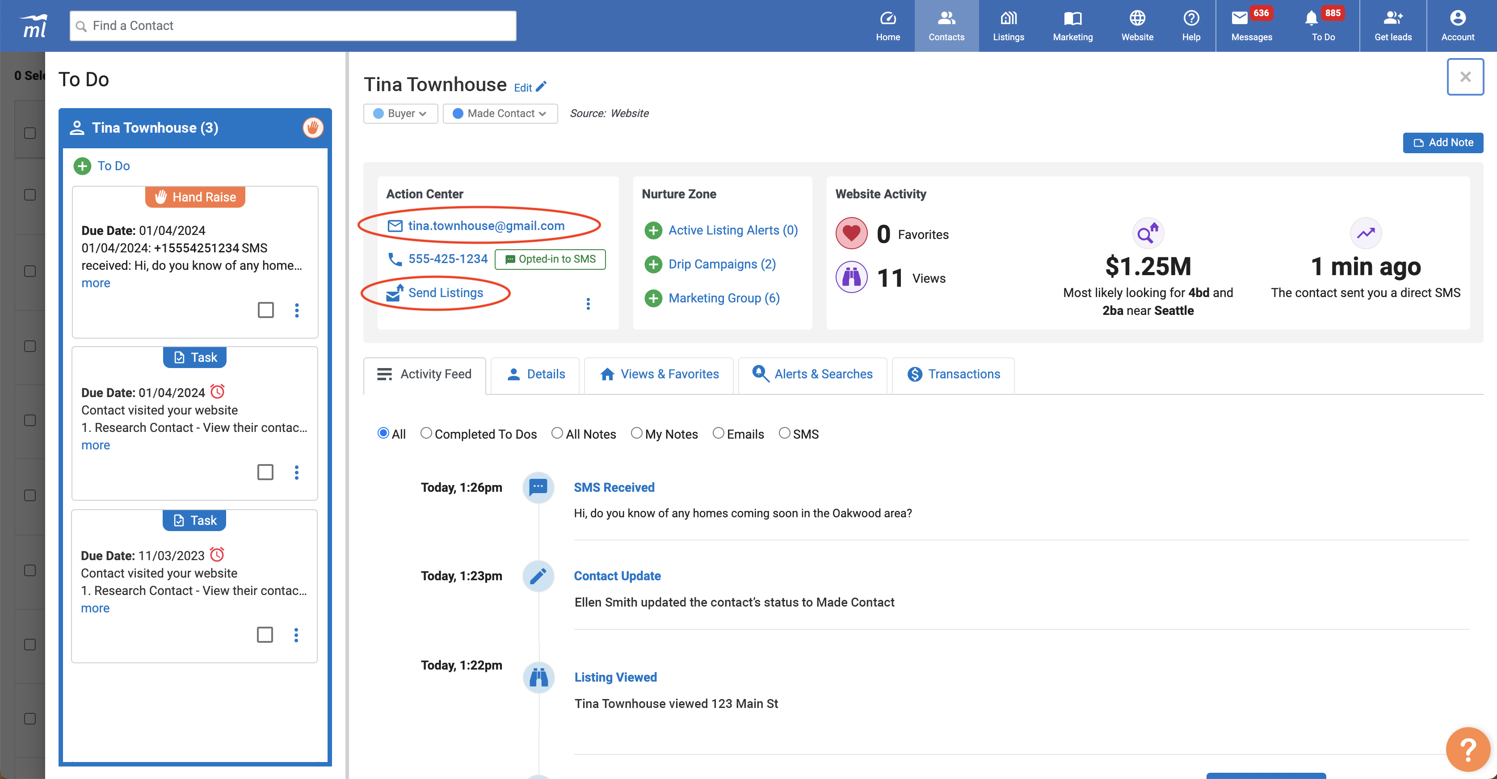Open Messages with 636 badge
The image size is (1497, 779).
[1251, 25]
